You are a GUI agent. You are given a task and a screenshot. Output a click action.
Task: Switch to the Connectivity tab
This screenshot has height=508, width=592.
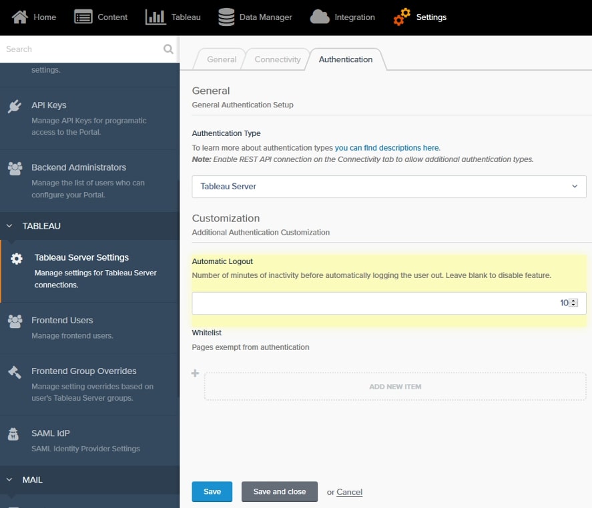pyautogui.click(x=278, y=59)
